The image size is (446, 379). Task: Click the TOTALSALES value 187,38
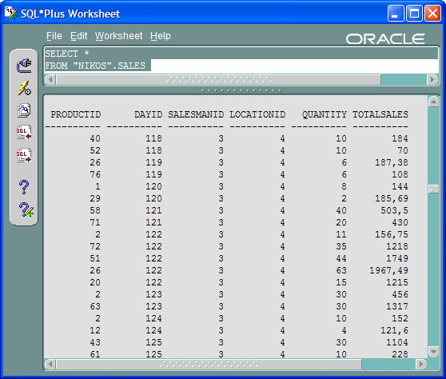[x=392, y=162]
